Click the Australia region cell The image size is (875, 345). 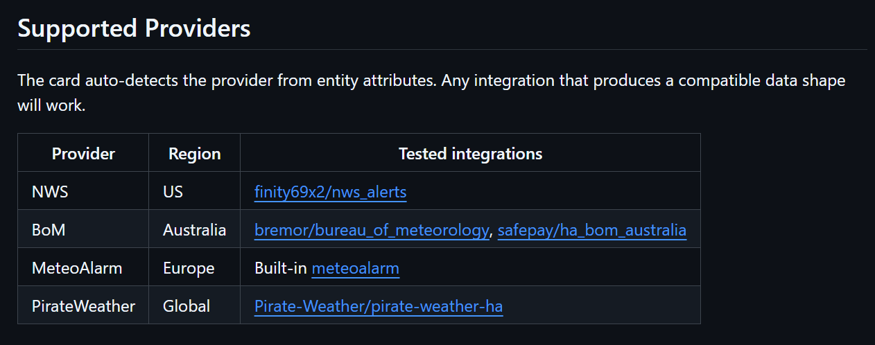coord(194,230)
